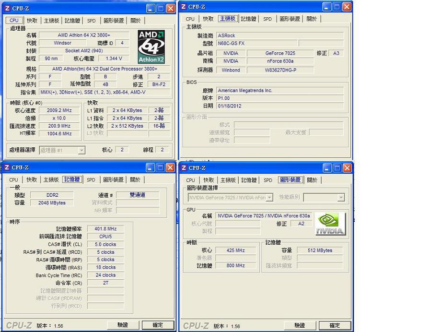Click 驗證 button in the GPU graphics window
The image size is (442, 332).
click(x=300, y=325)
